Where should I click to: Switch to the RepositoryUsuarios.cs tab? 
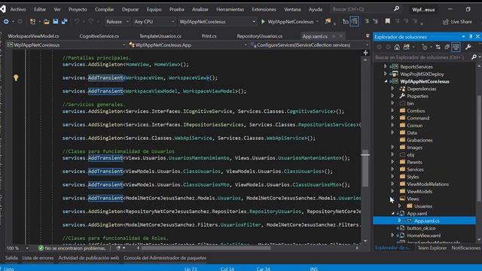[x=259, y=36]
